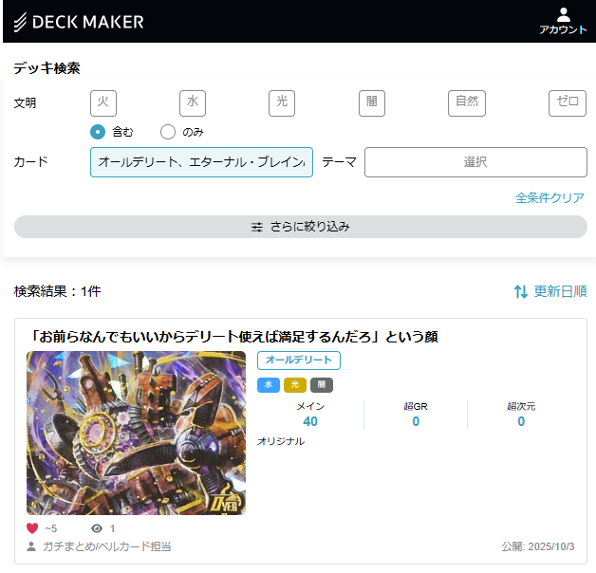Click the eye view count icon
The image size is (596, 573).
point(96,528)
